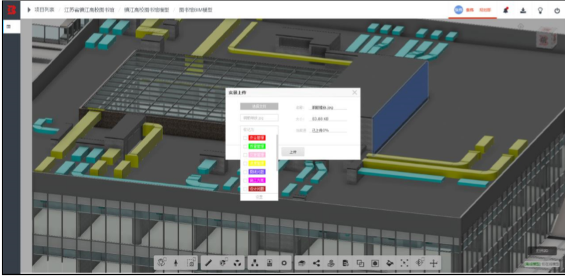Click the light bulb tips icon
Screen dimensions: 565x276
[540, 10]
